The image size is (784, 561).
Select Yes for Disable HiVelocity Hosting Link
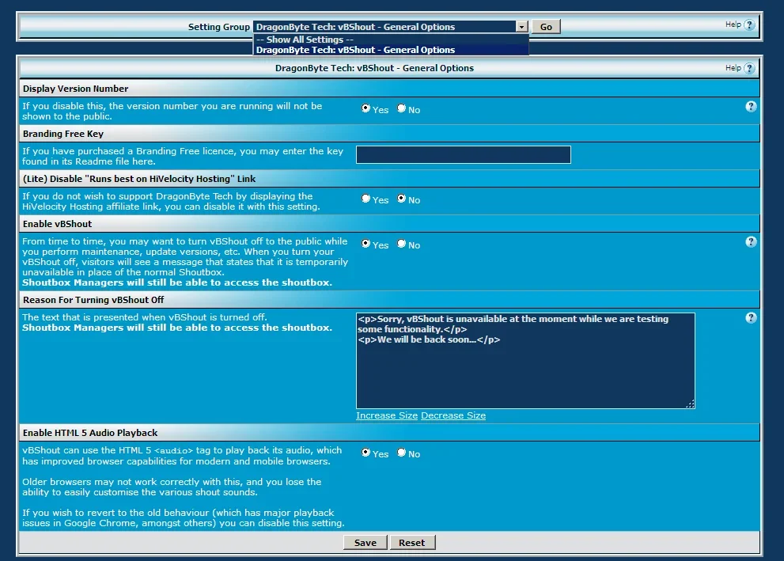click(365, 199)
